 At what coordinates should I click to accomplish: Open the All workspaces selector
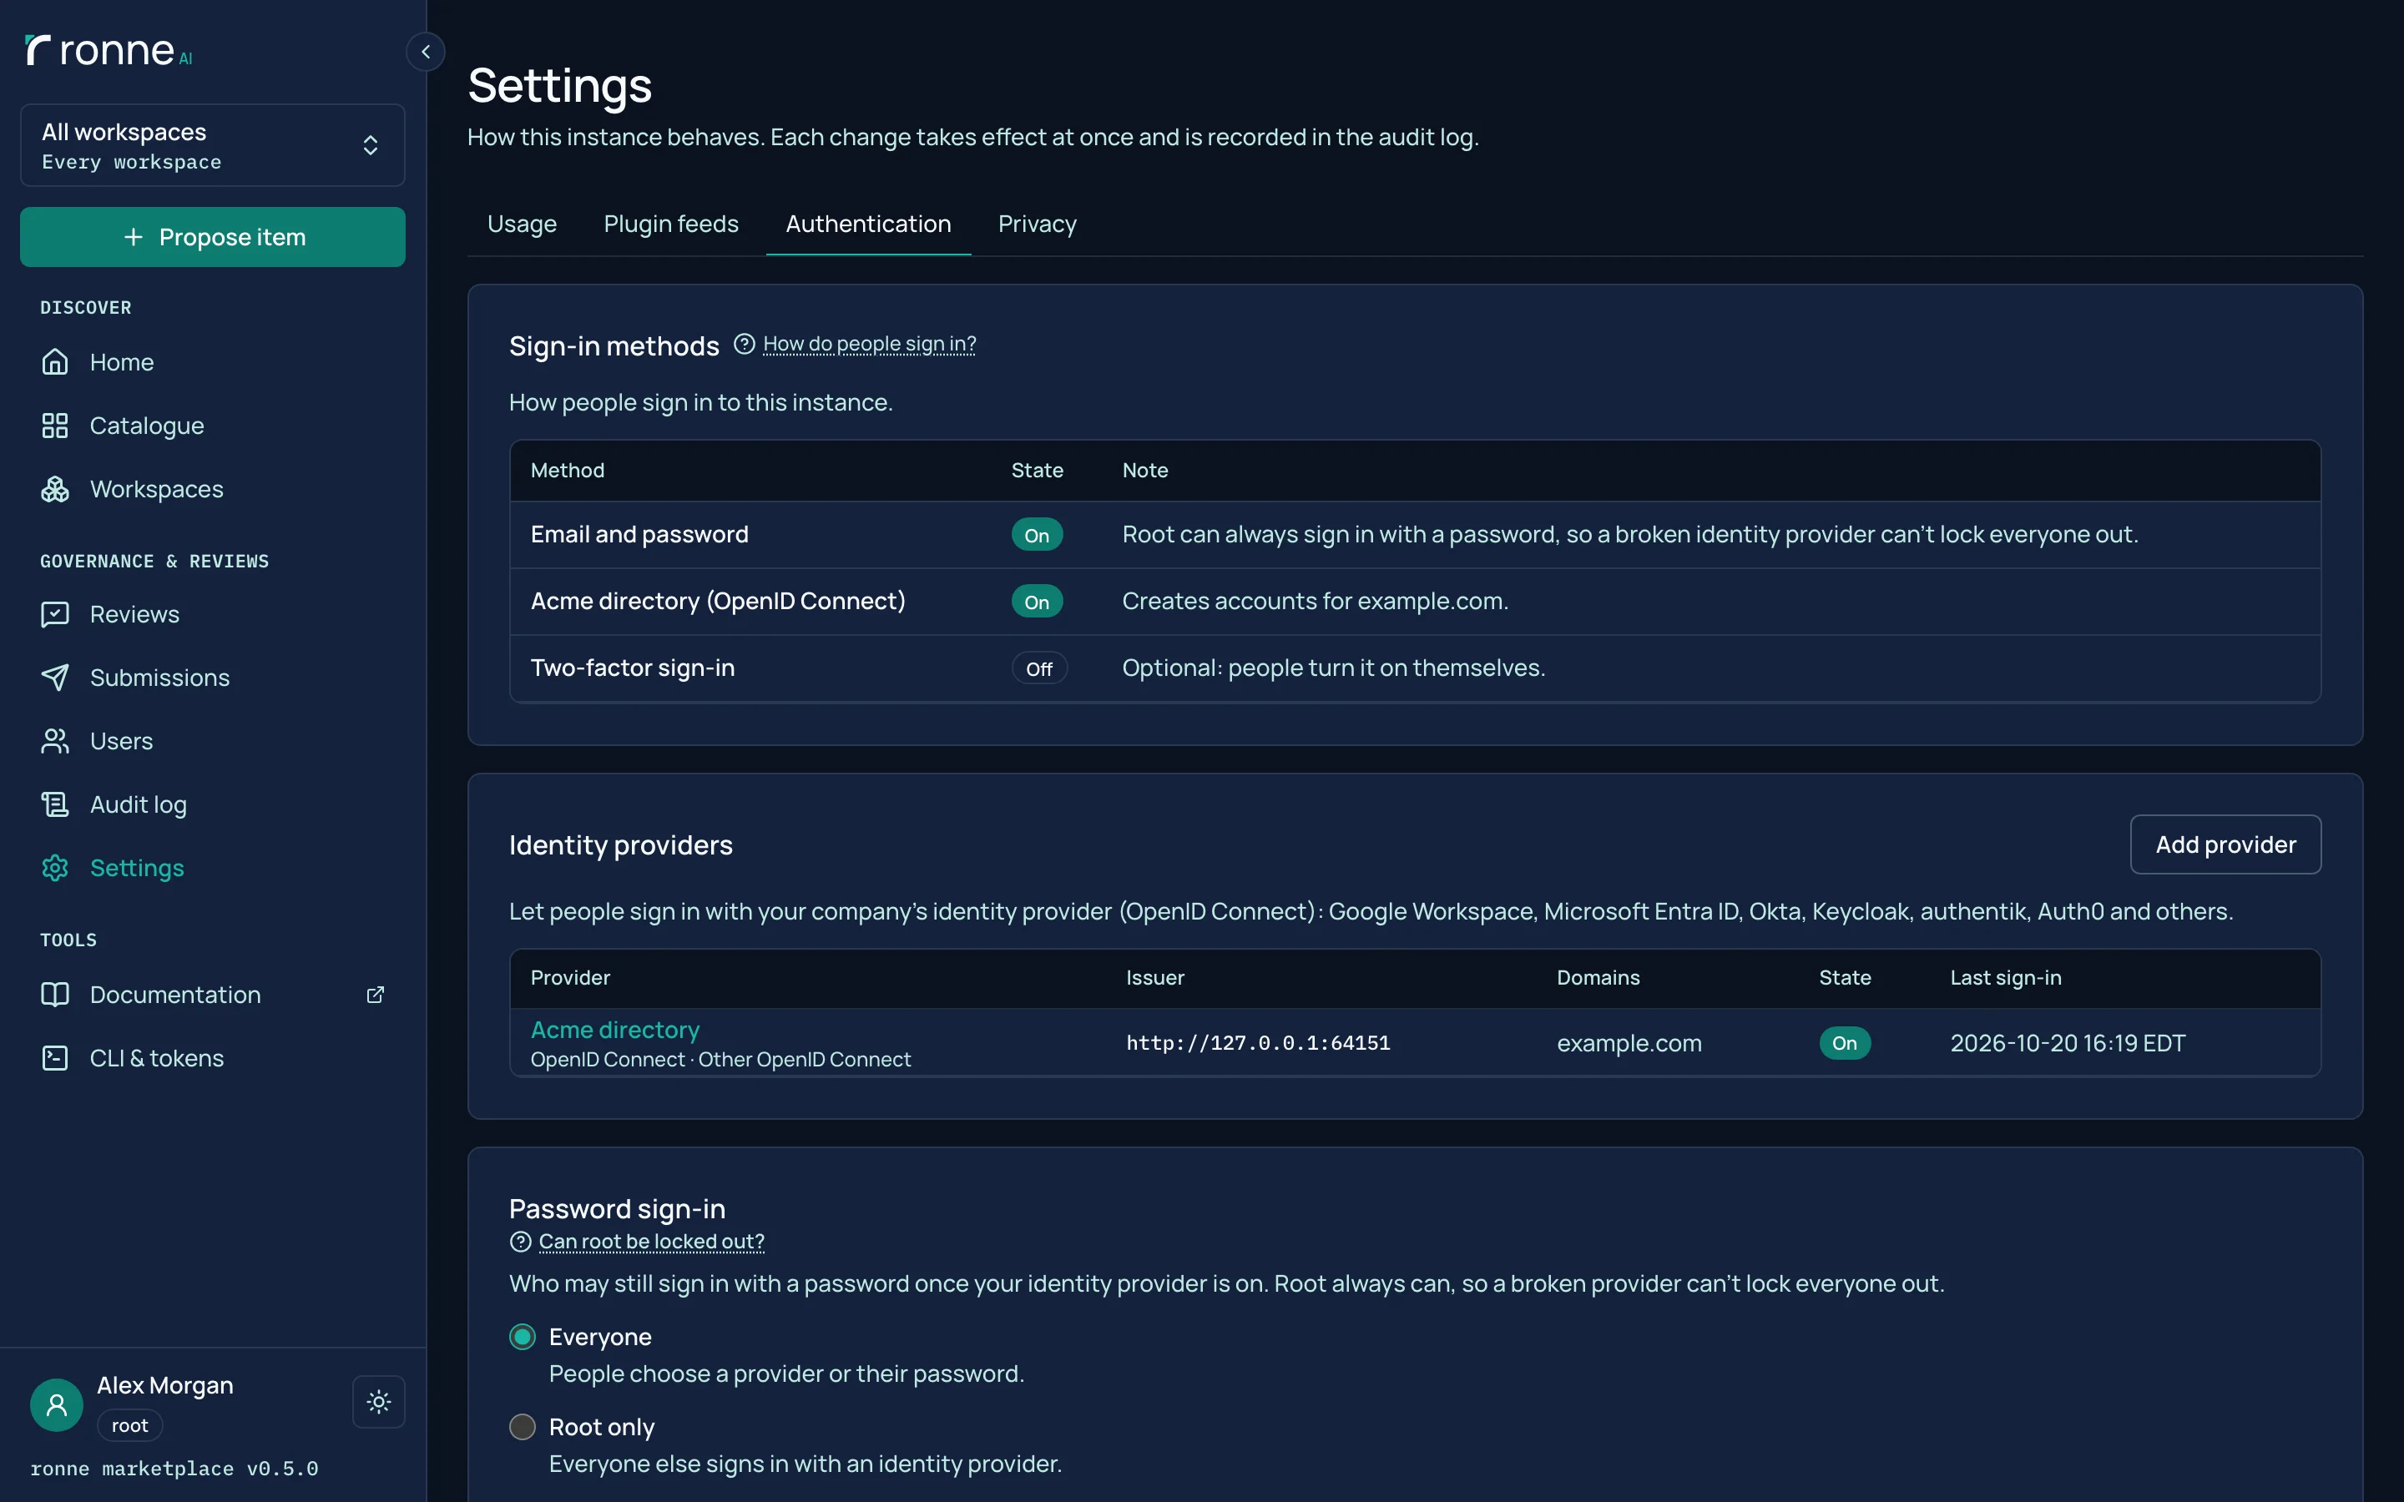point(213,145)
